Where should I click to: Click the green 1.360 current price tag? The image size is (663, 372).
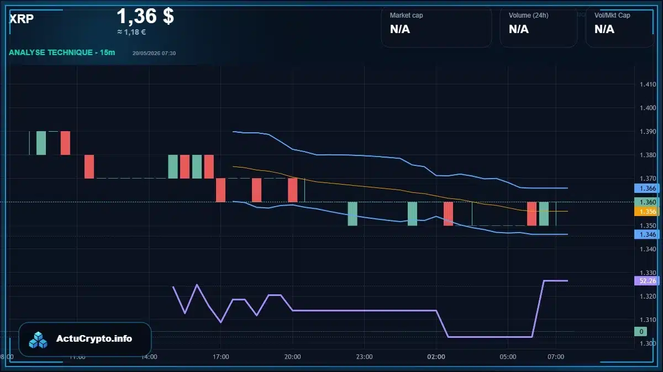[x=646, y=202]
